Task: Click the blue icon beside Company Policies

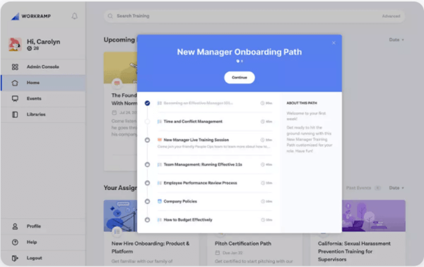Action: (159, 201)
